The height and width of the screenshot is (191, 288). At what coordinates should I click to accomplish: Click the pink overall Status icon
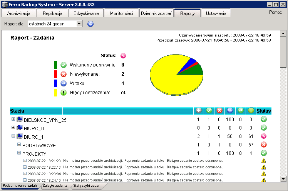[x=123, y=55]
